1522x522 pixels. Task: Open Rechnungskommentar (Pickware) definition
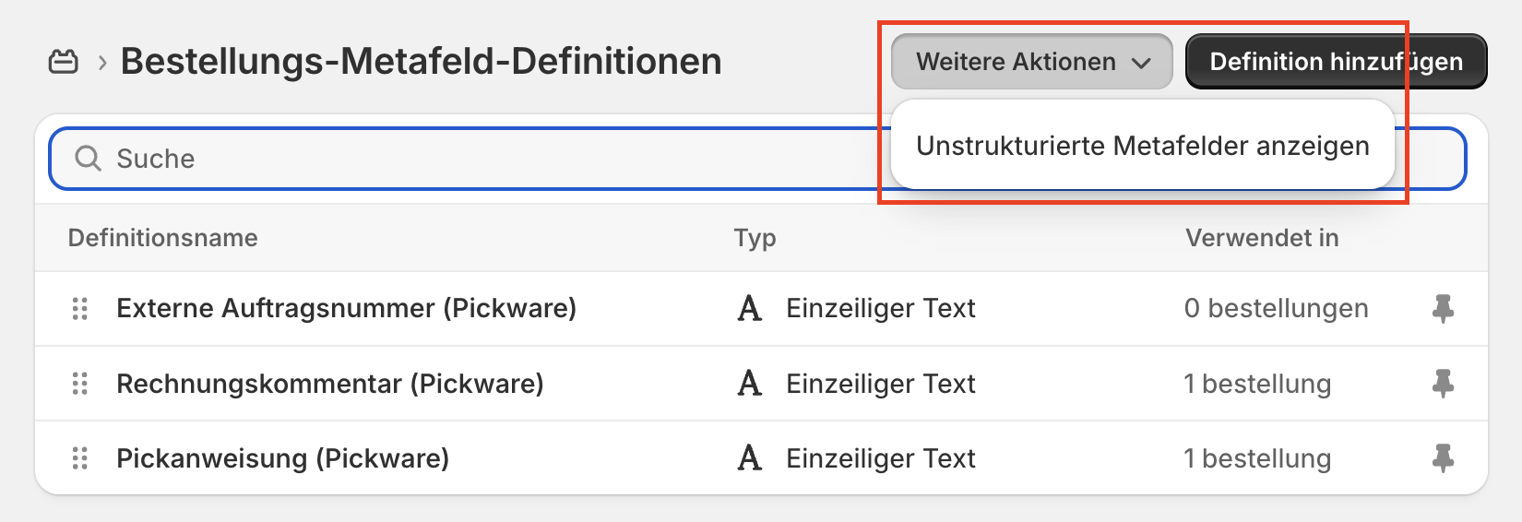coord(329,384)
